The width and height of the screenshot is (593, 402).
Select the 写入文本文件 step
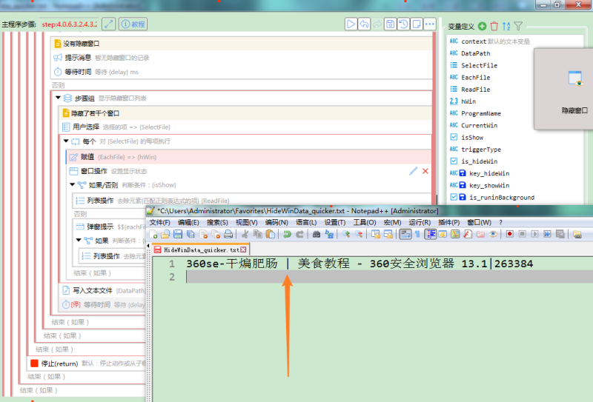pos(103,290)
